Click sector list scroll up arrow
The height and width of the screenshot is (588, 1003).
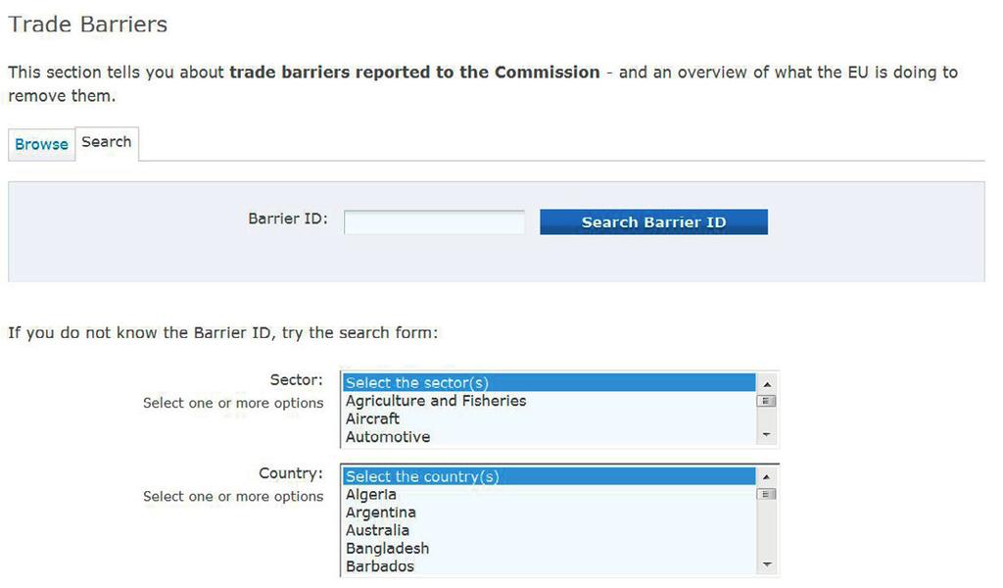click(766, 384)
